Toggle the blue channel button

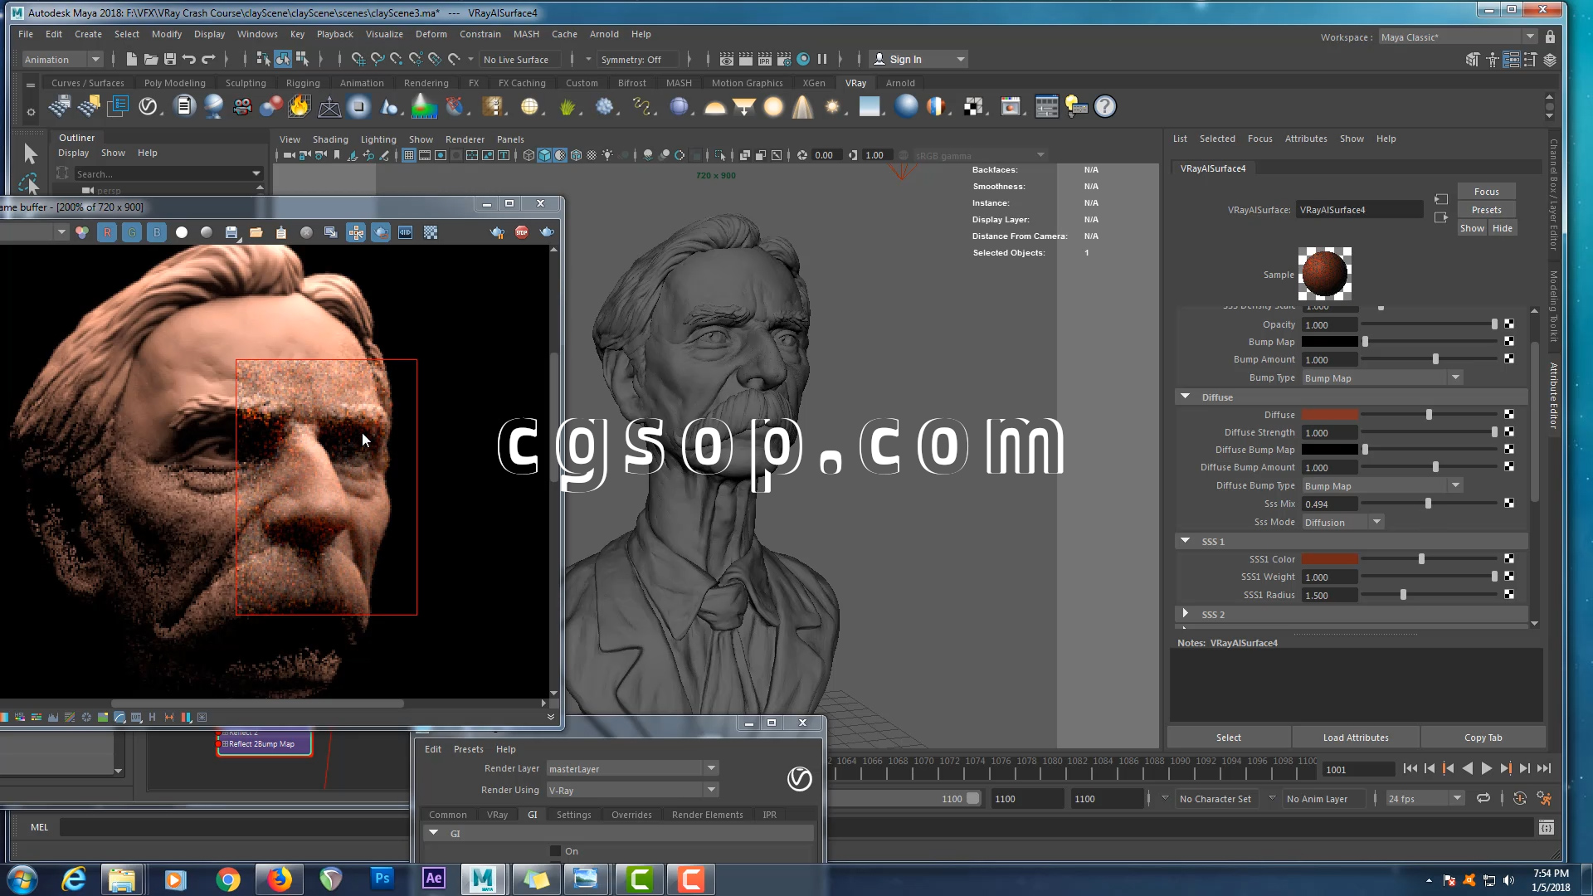click(x=157, y=233)
